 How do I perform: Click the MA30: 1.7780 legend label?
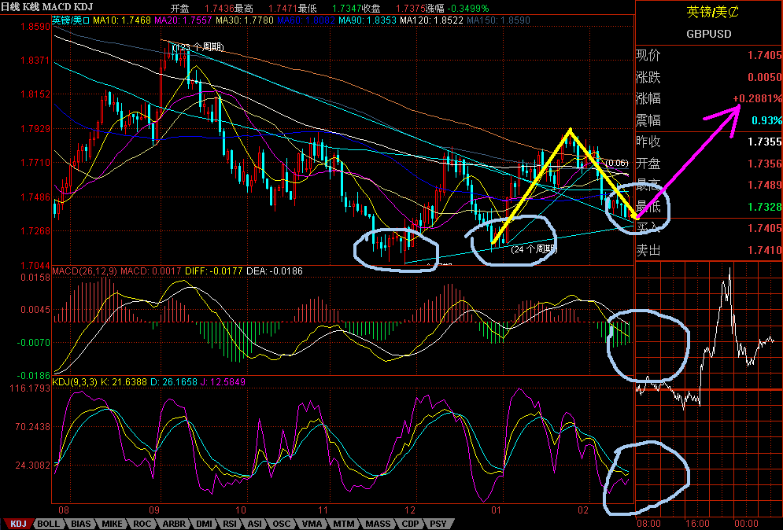click(x=245, y=20)
